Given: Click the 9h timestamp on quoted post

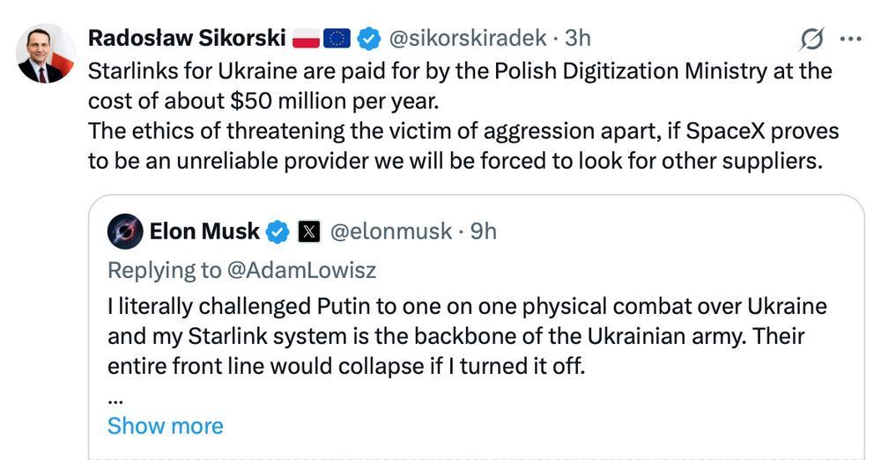Looking at the screenshot, I should [483, 231].
